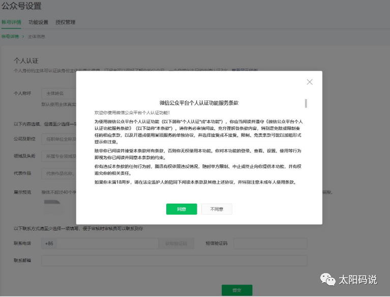Click the 联系电话 number input field
This screenshot has width=390, height=297.
pos(107,244)
